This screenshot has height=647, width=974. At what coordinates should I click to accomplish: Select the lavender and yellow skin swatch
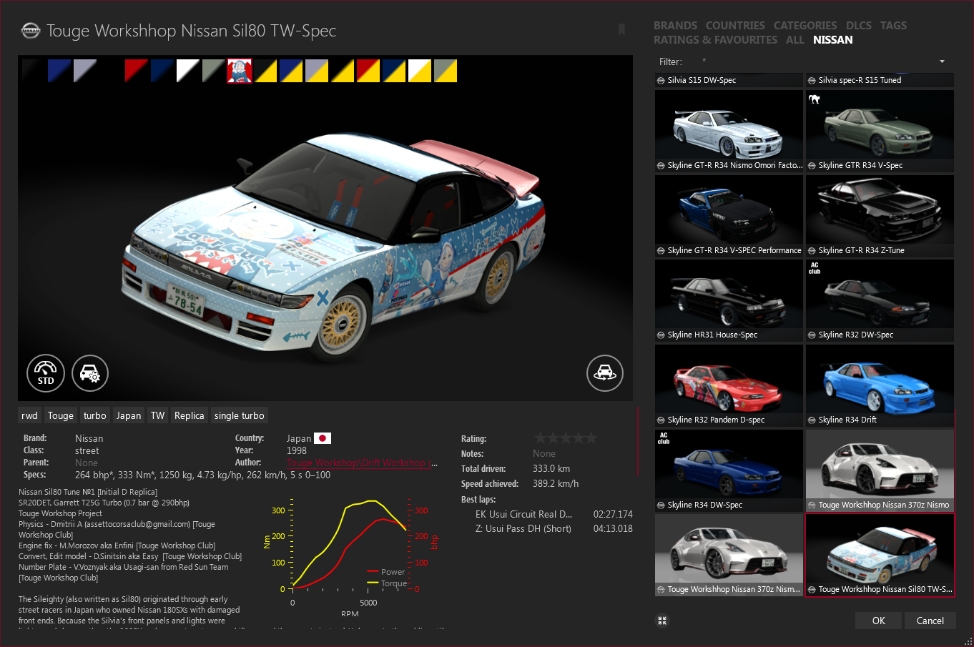317,71
